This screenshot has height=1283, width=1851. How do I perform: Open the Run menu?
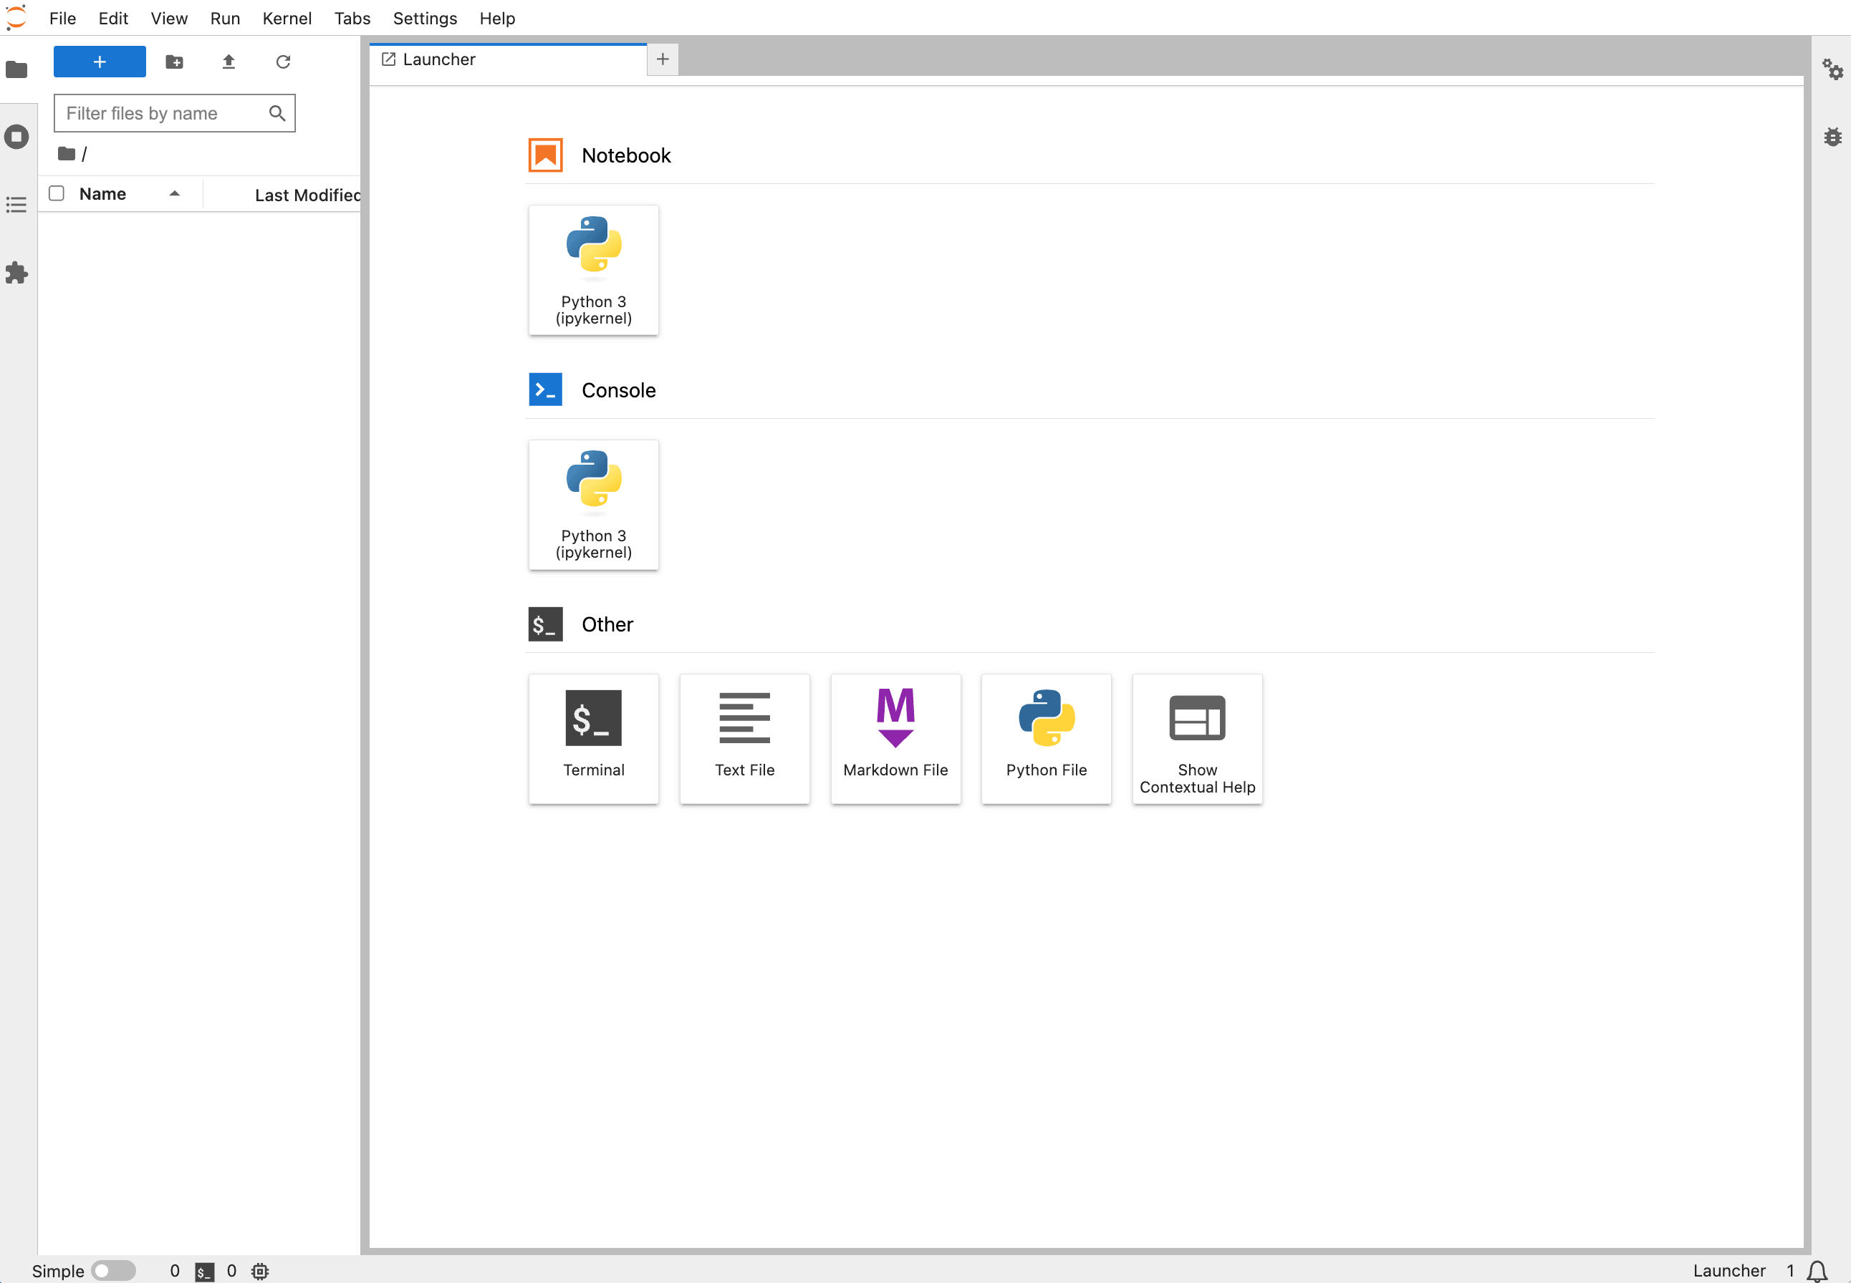(x=225, y=19)
